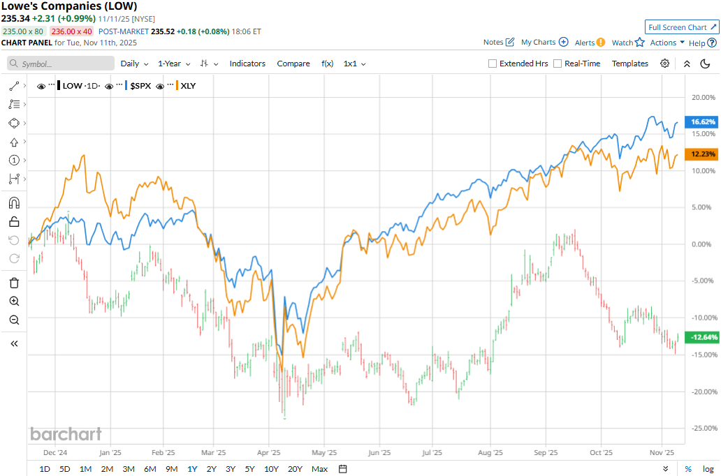Open the Compare menu
The image size is (721, 476).
pos(293,64)
